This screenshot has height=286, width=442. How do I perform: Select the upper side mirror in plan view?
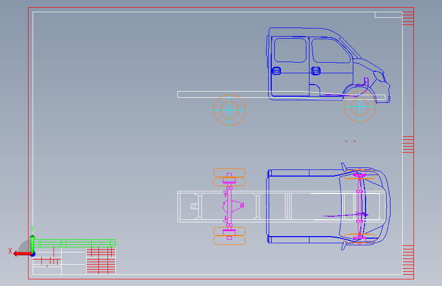pos(344,166)
